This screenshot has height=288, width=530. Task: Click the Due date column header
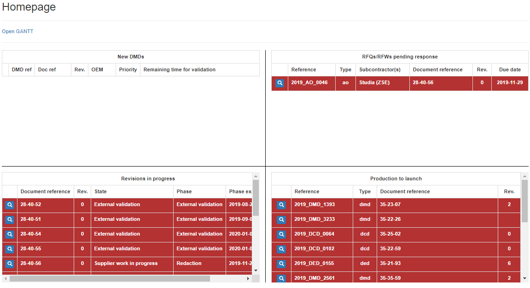(510, 70)
